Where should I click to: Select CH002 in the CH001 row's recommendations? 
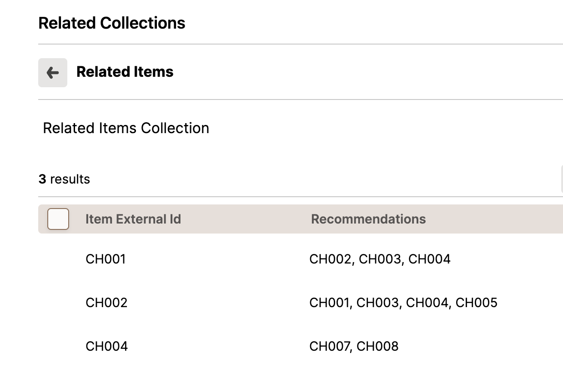click(x=331, y=259)
